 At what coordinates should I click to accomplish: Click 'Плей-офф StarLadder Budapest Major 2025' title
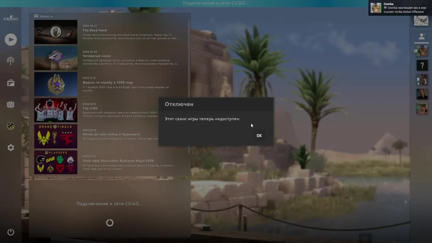coord(118,161)
